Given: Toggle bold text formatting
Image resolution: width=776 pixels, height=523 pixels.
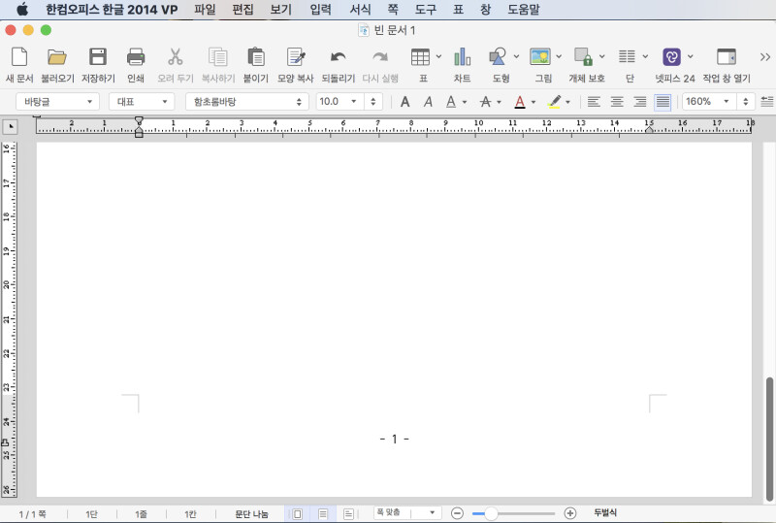Looking at the screenshot, I should click(x=404, y=102).
